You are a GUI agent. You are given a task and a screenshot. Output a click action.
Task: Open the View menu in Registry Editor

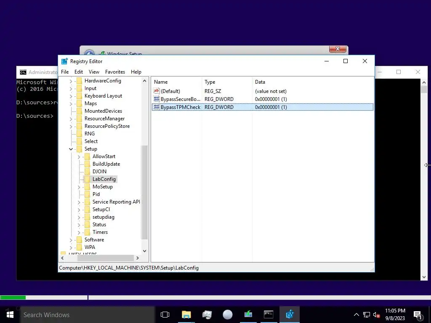94,71
